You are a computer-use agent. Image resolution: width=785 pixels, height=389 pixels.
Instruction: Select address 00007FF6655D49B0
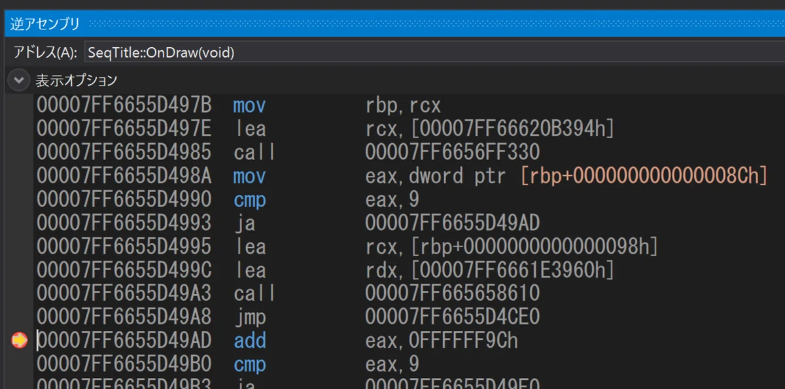tap(124, 364)
